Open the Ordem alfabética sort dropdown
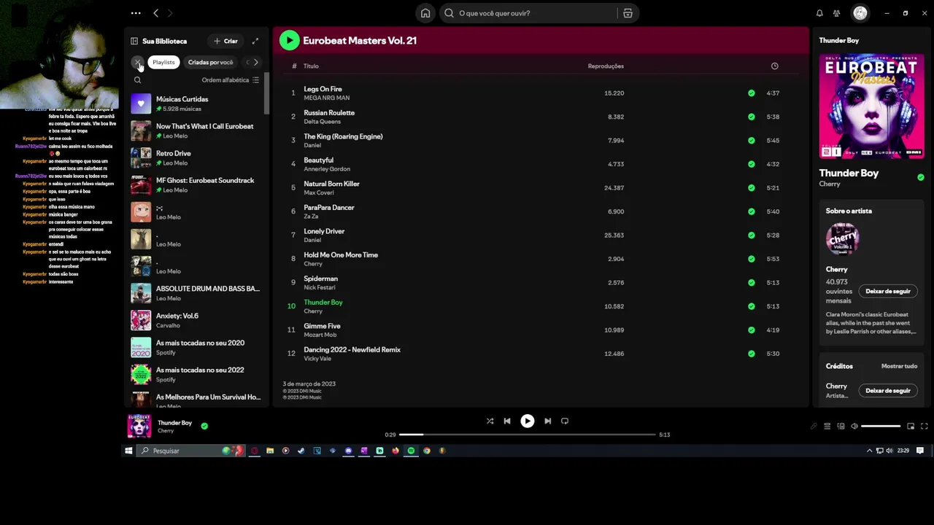Screen dimensions: 934x525 point(231,80)
